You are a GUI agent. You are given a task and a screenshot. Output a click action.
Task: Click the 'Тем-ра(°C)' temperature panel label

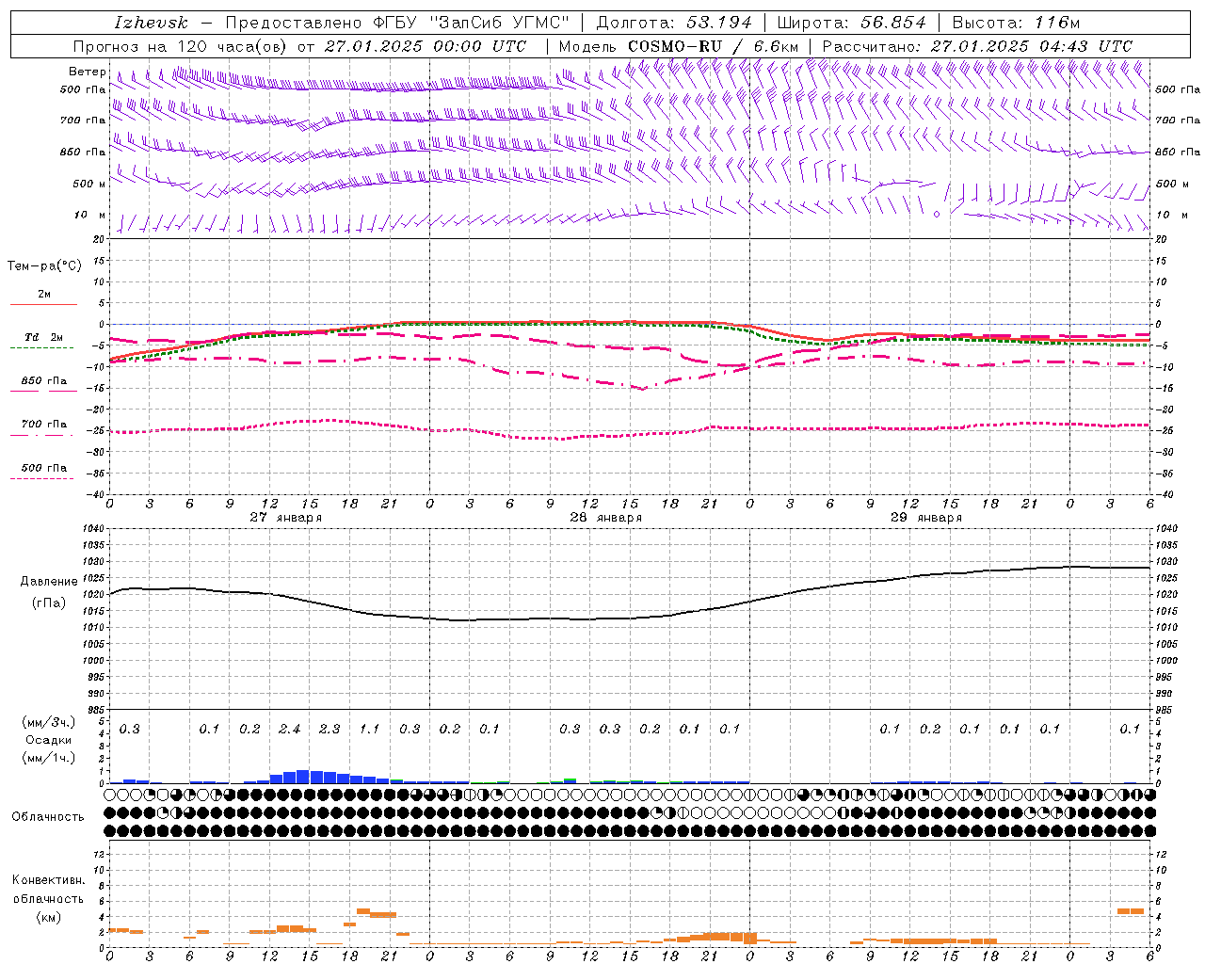coord(44,266)
